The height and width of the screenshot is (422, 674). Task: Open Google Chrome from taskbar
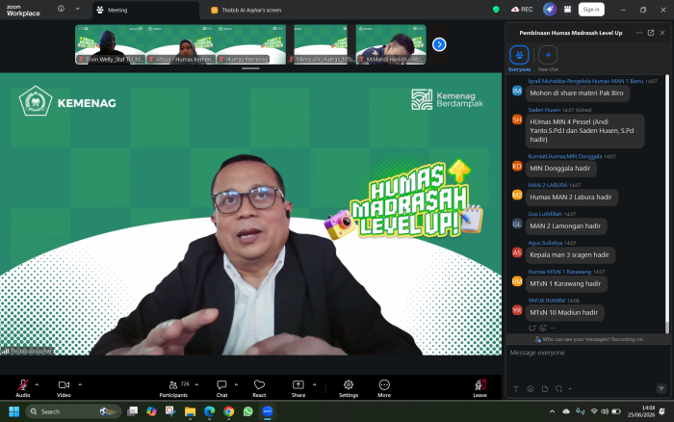click(x=229, y=411)
